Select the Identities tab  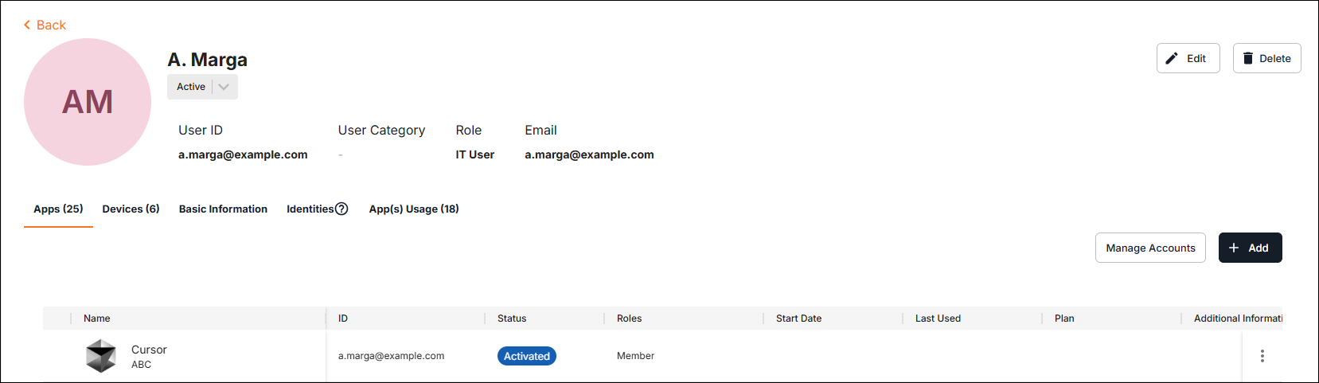(x=310, y=209)
